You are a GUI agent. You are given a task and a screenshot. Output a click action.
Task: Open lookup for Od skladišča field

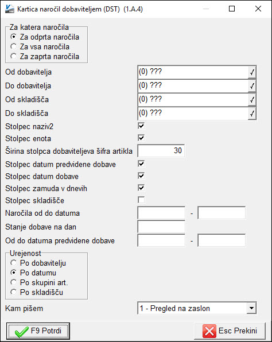tap(252, 100)
